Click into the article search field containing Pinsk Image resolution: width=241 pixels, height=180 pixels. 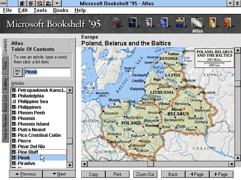[47, 72]
